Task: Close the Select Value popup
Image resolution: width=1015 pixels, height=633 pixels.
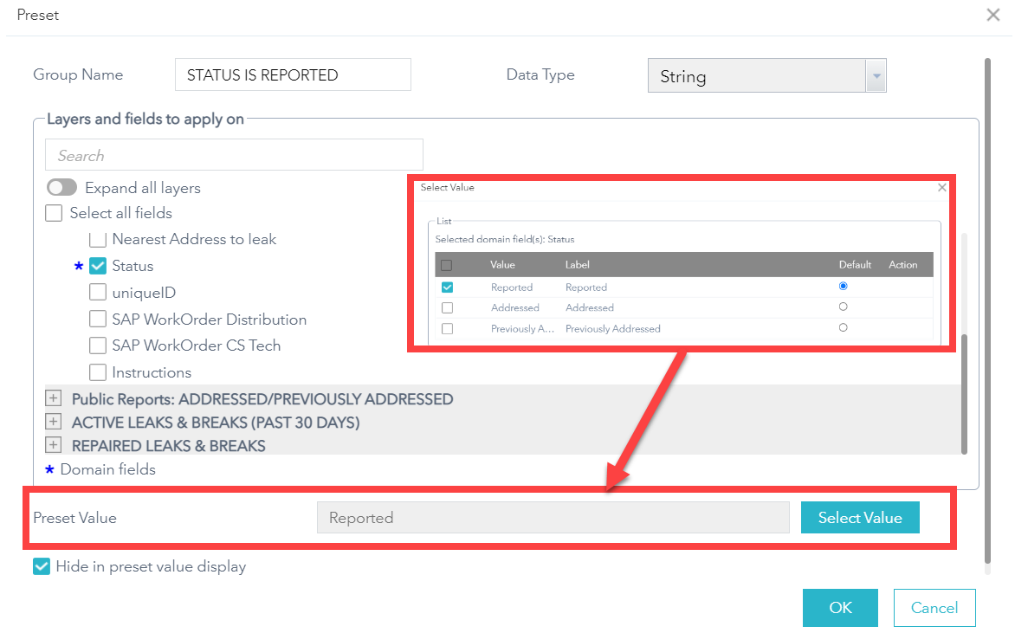Action: click(x=942, y=187)
